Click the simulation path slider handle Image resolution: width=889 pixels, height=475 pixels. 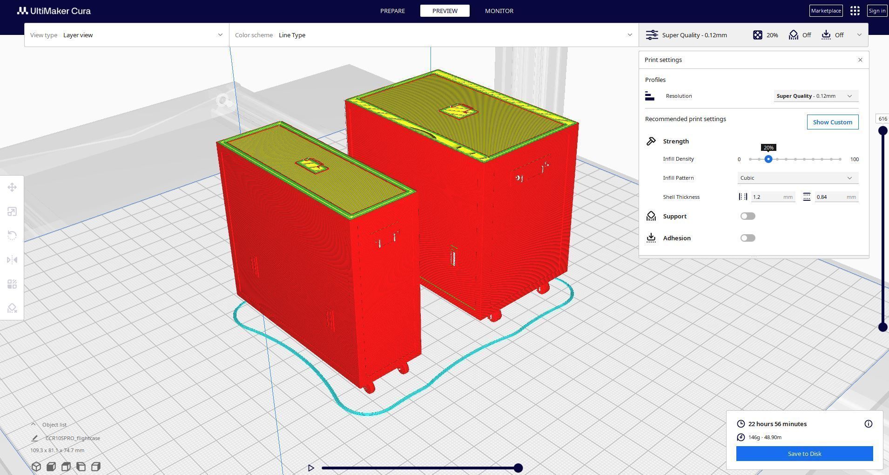[518, 468]
